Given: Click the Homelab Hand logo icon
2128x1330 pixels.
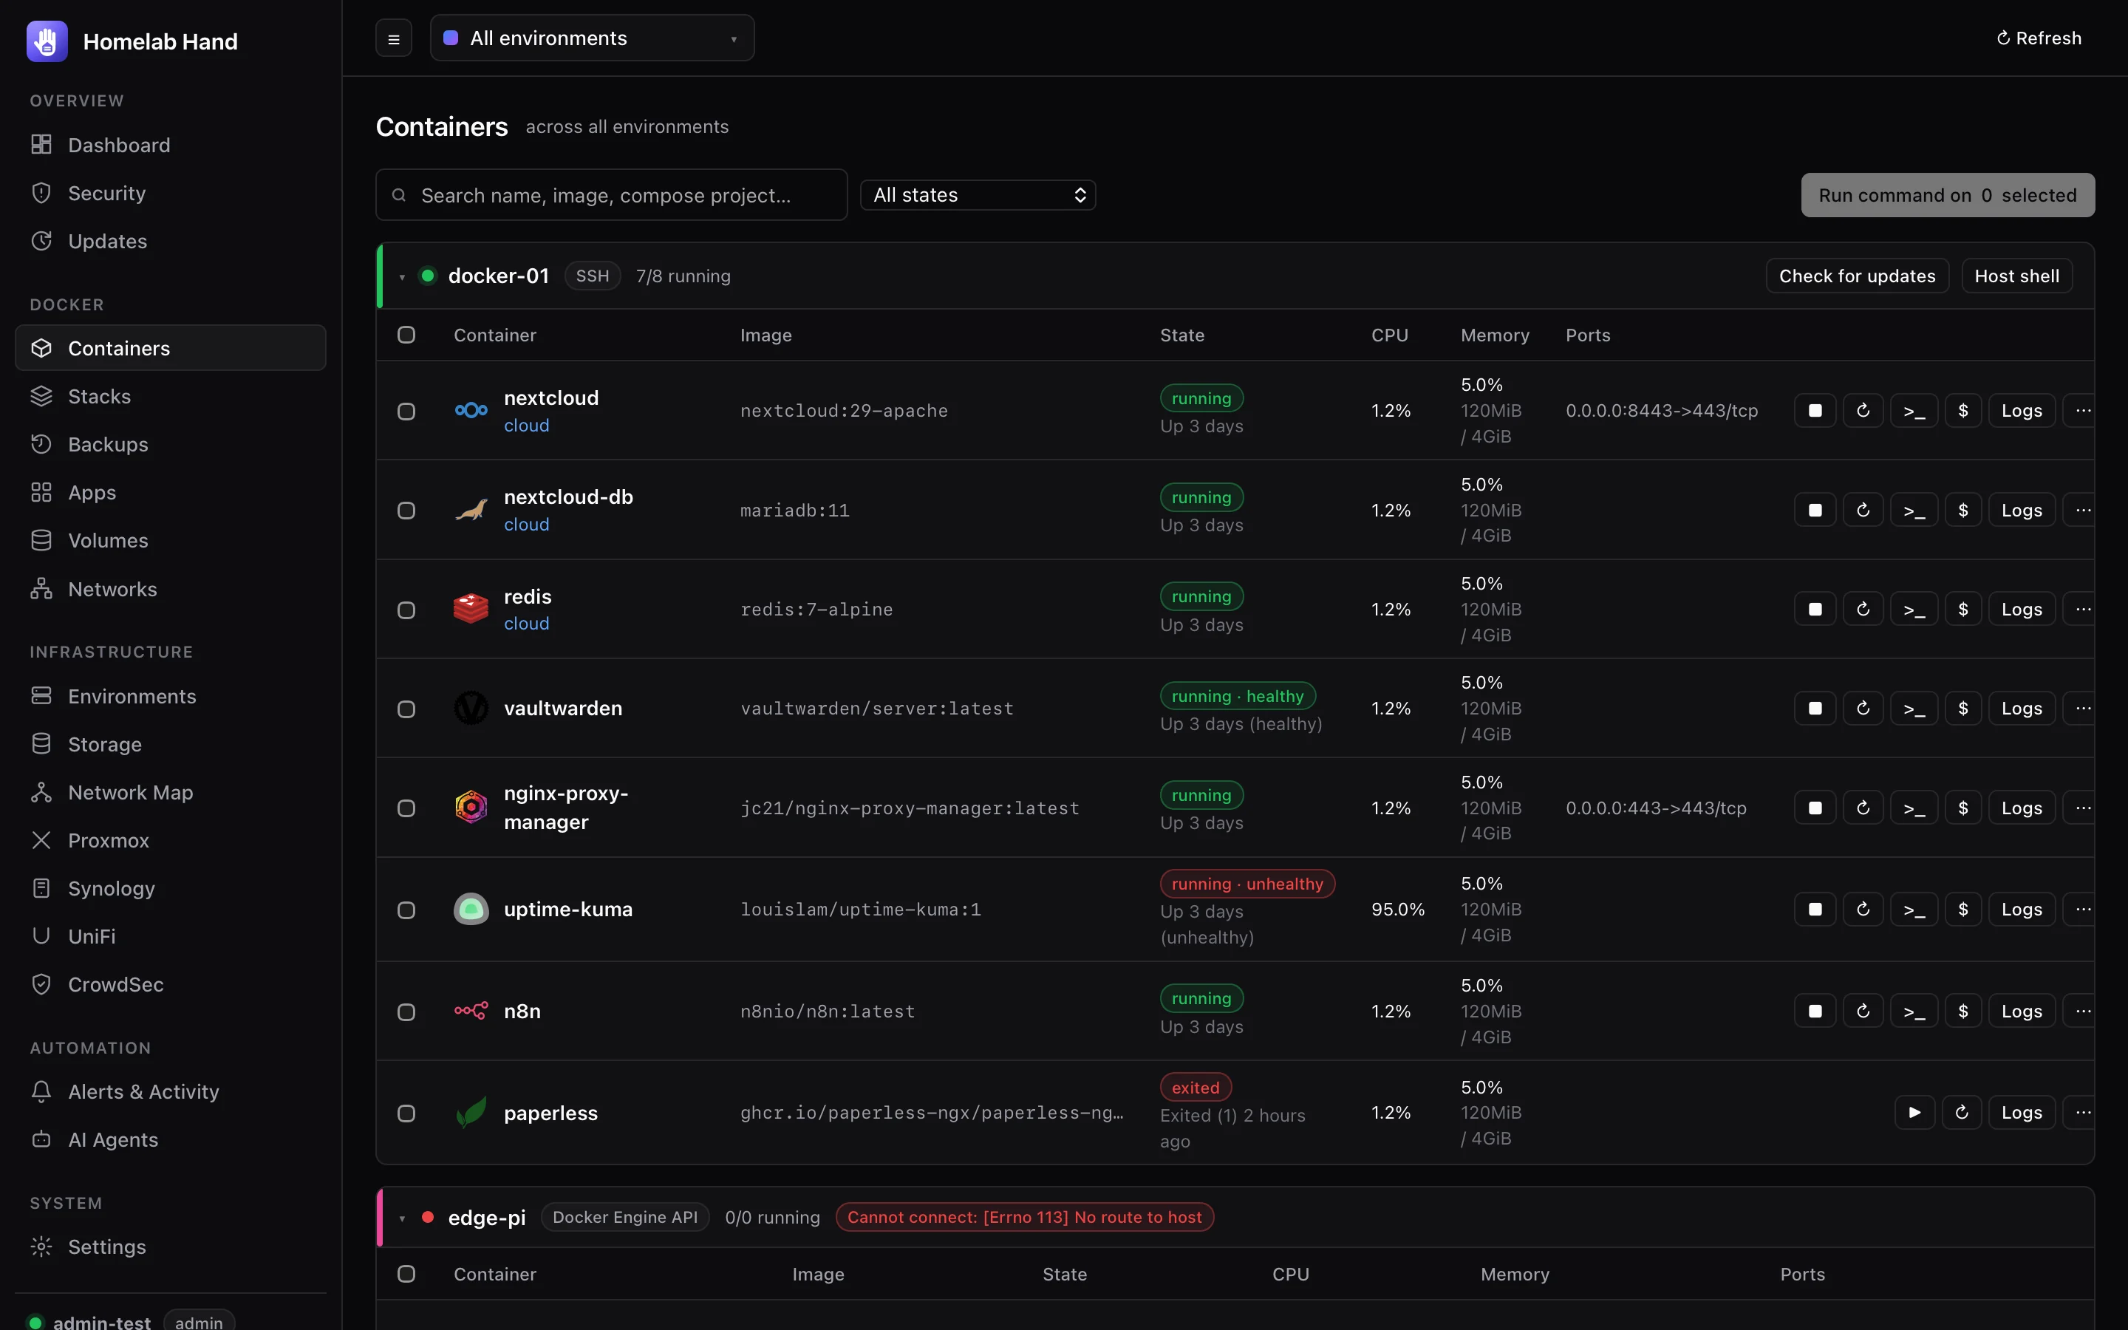Looking at the screenshot, I should 47,41.
